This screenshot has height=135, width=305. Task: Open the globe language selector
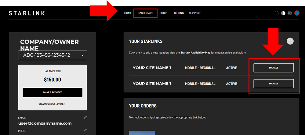(290, 13)
